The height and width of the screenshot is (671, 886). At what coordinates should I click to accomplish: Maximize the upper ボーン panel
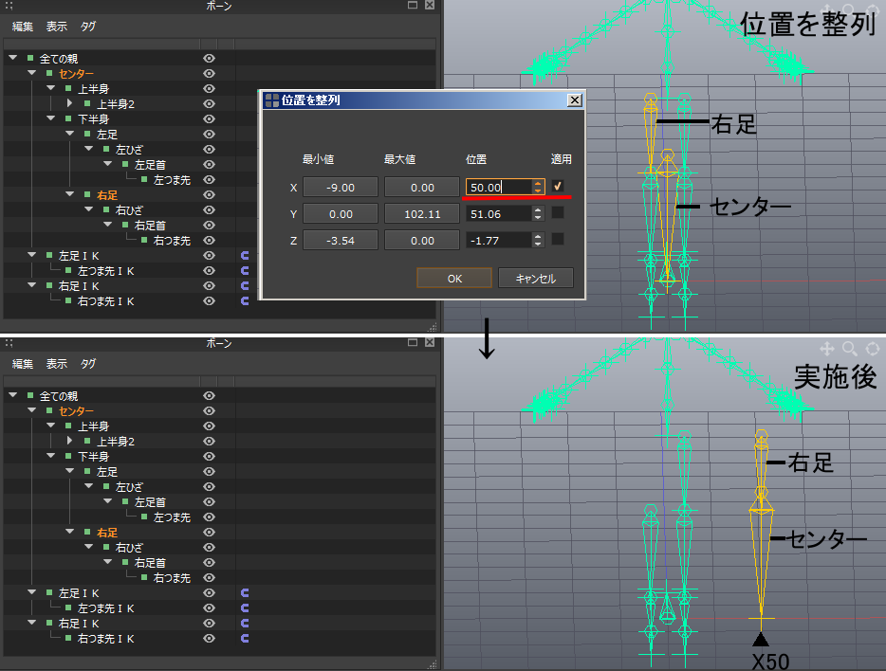(x=413, y=5)
